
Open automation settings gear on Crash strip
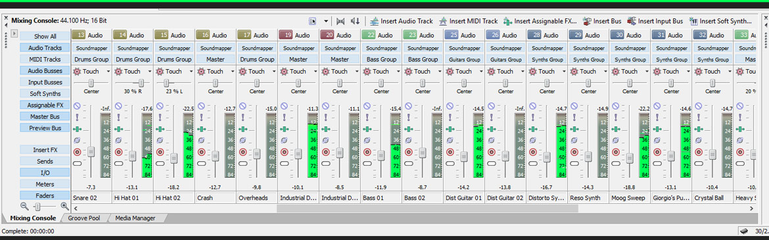tap(201, 71)
